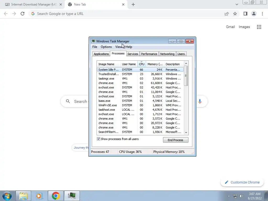268x201 pixels.
Task: Open Windows Explorer from the taskbar
Action: tap(23, 196)
